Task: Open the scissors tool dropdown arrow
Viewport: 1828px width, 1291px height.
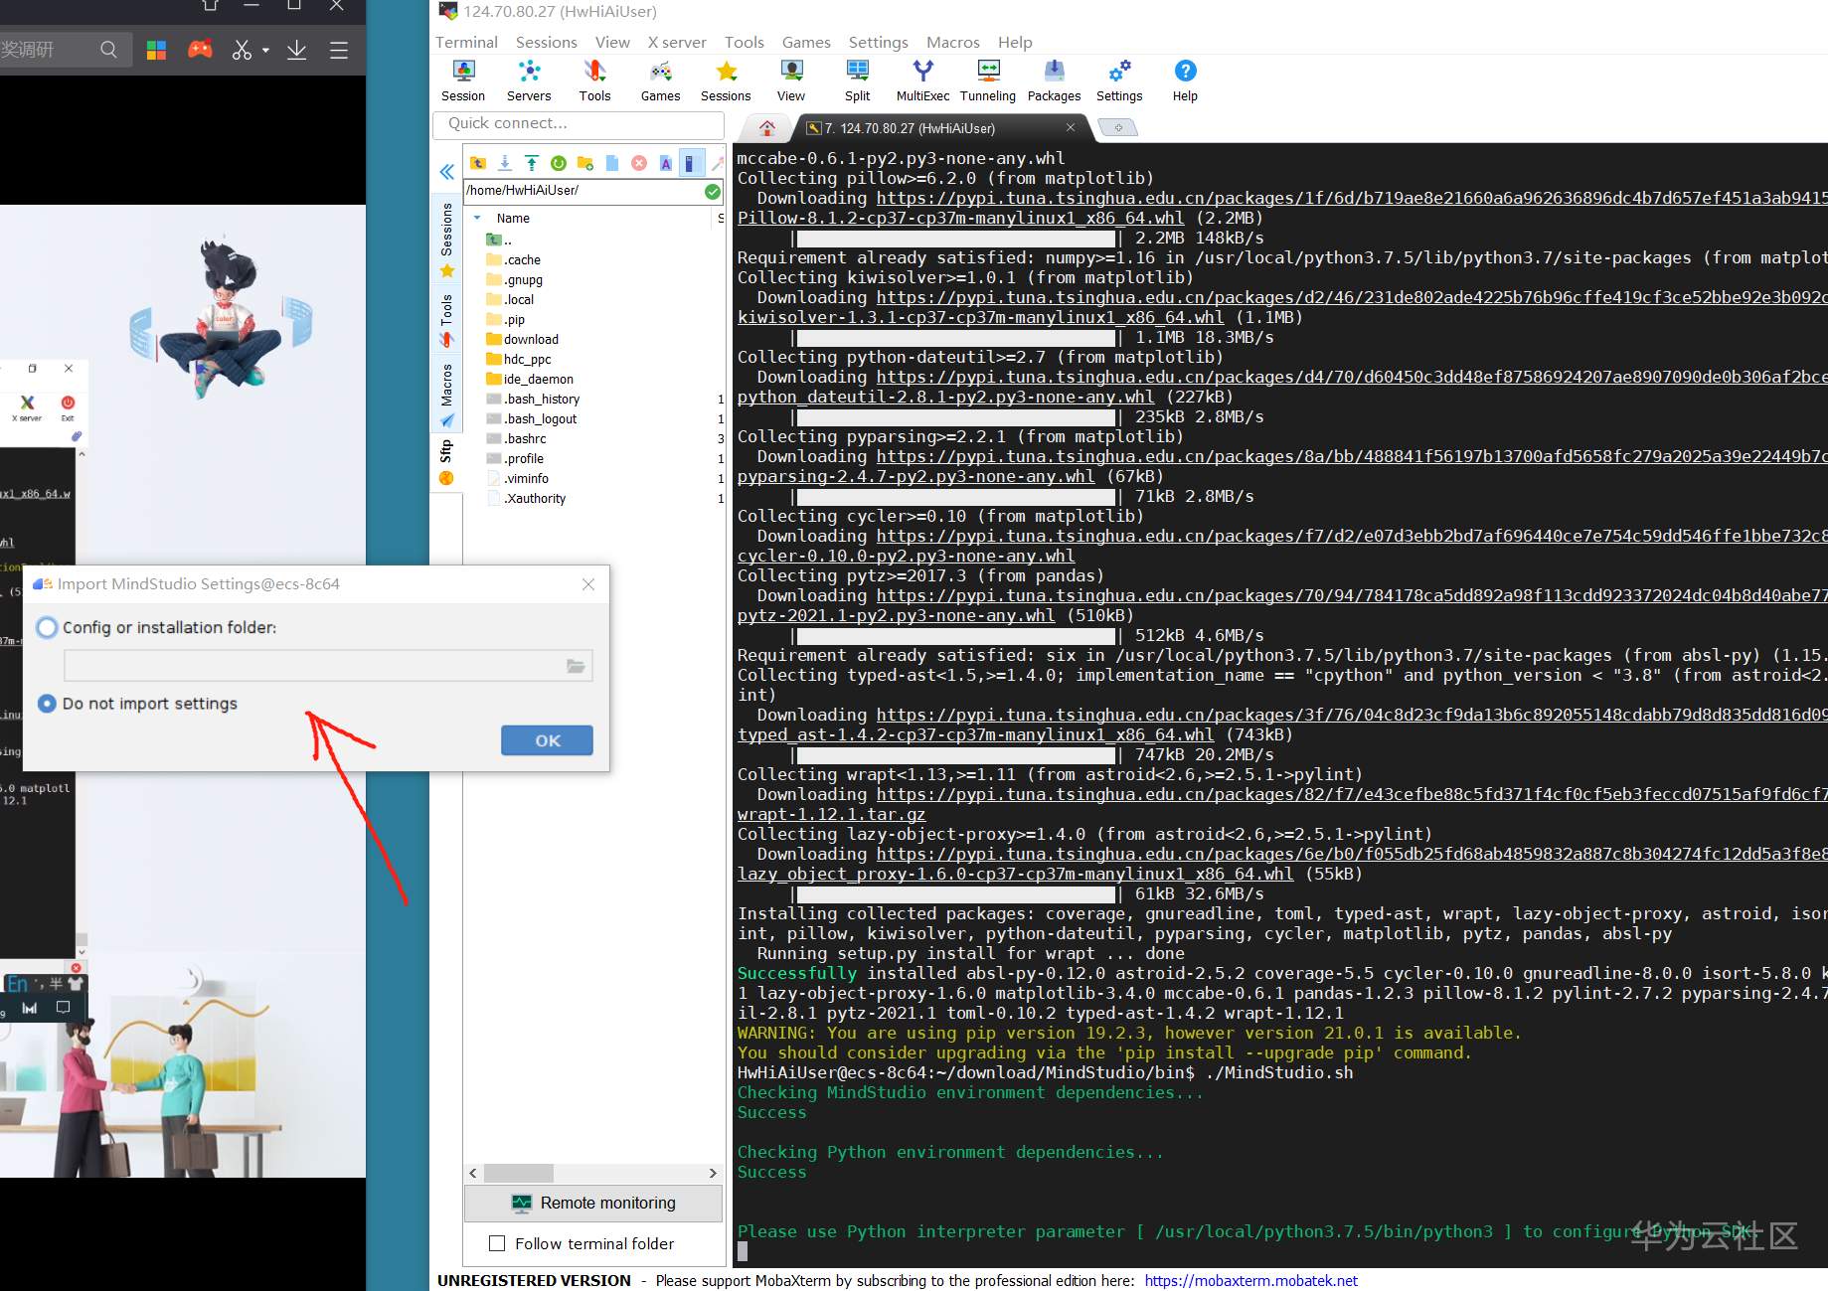Action: (x=265, y=50)
